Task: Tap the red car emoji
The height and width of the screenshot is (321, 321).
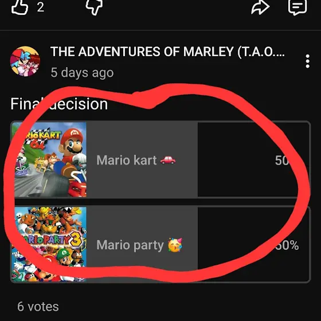Action: pyautogui.click(x=168, y=160)
